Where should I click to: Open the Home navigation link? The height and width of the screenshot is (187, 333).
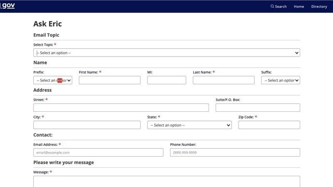[x=299, y=6]
